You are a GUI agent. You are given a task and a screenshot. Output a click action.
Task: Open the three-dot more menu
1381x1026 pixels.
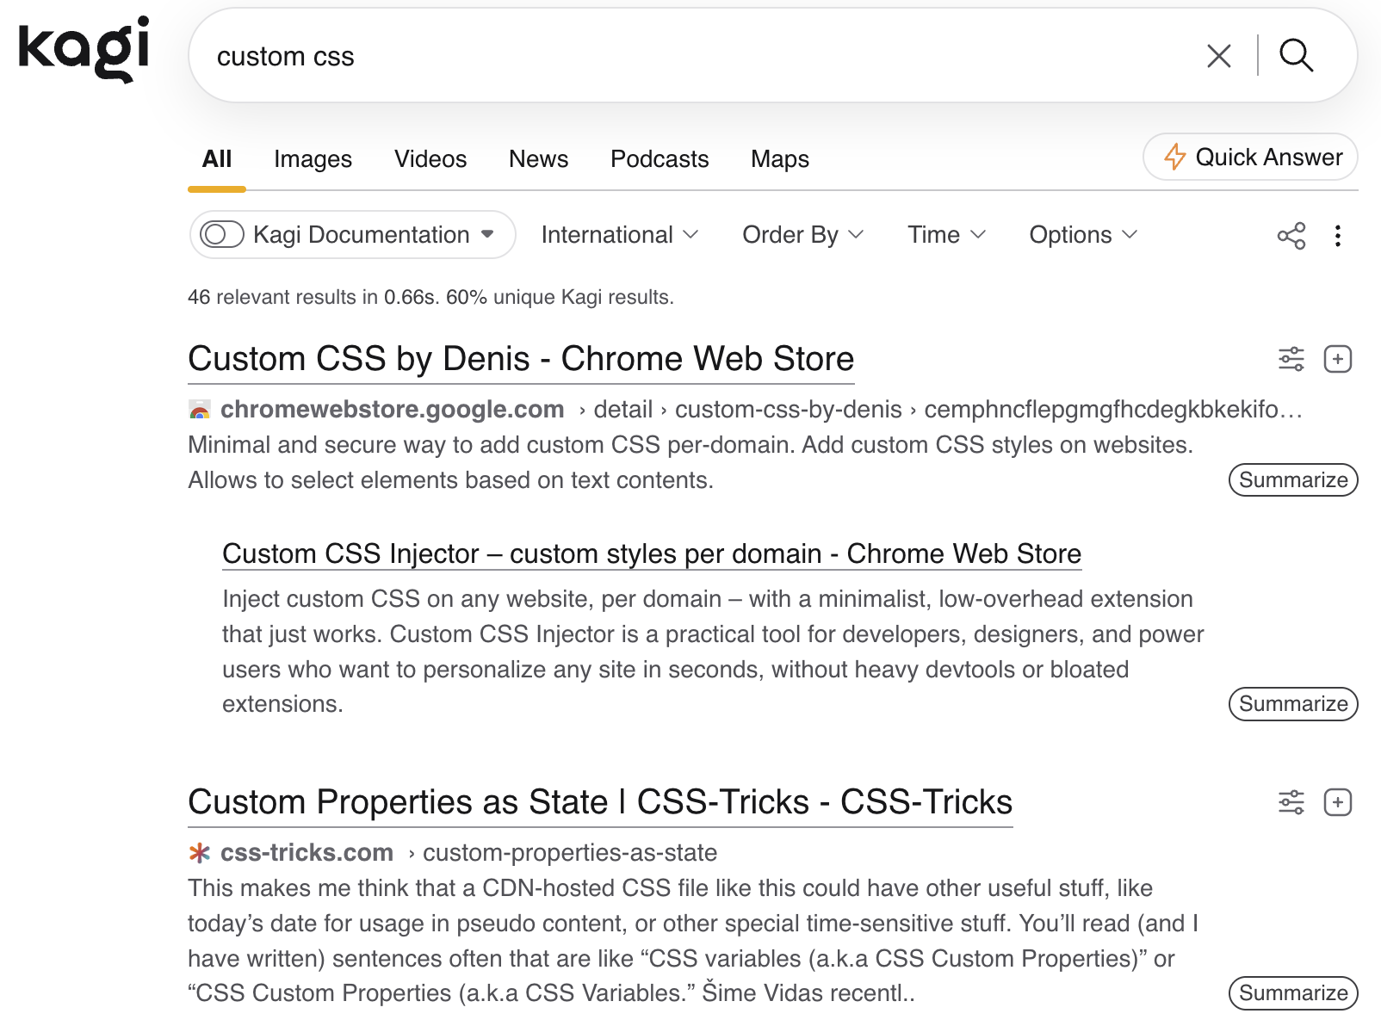1337,236
